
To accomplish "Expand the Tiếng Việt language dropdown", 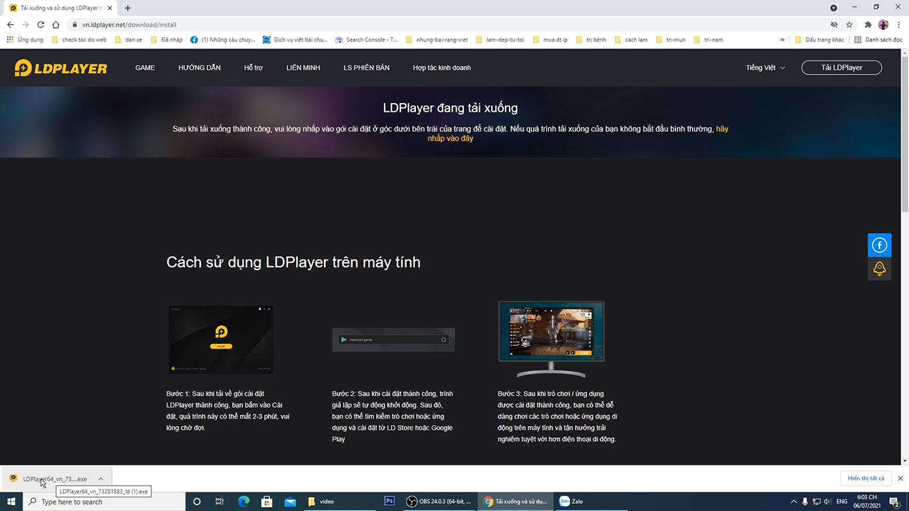I will coord(765,68).
